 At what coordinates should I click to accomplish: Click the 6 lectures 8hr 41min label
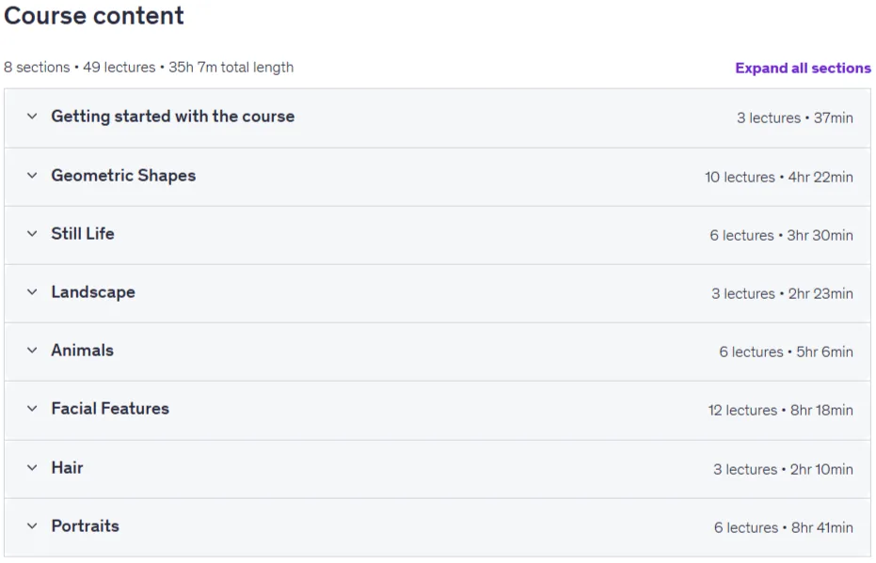point(783,528)
